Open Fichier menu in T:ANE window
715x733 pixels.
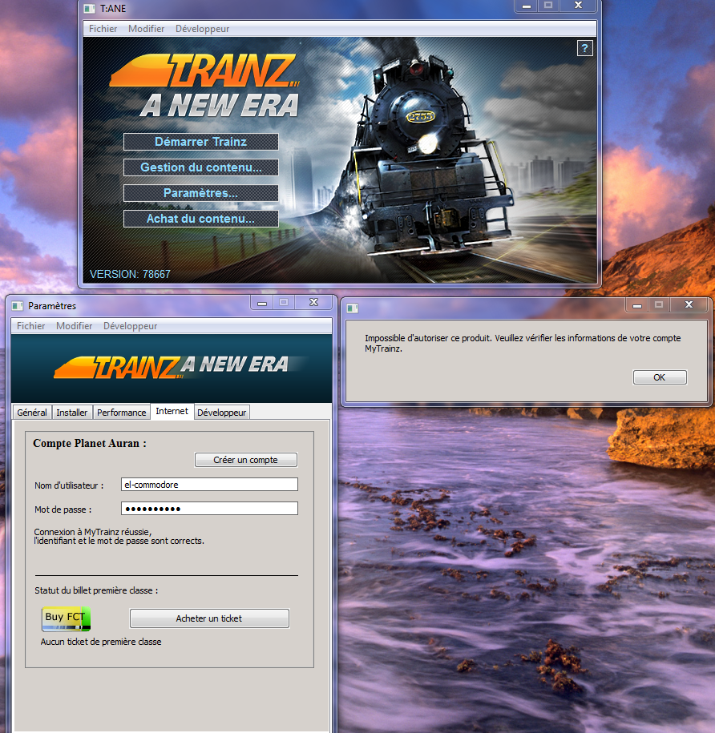coord(103,29)
